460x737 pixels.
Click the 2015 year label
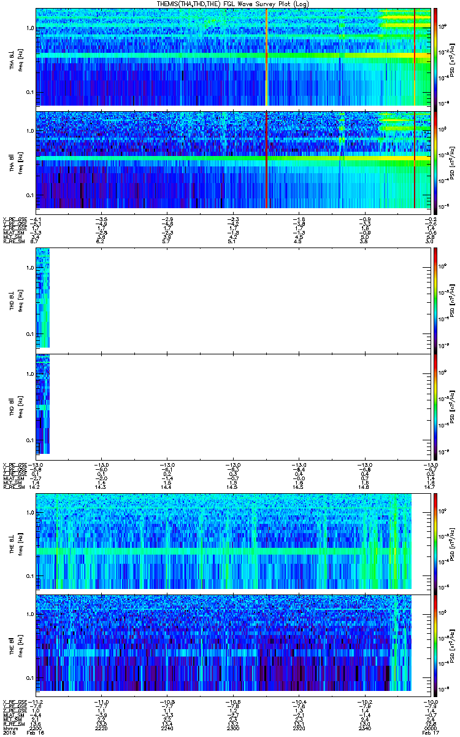9,732
